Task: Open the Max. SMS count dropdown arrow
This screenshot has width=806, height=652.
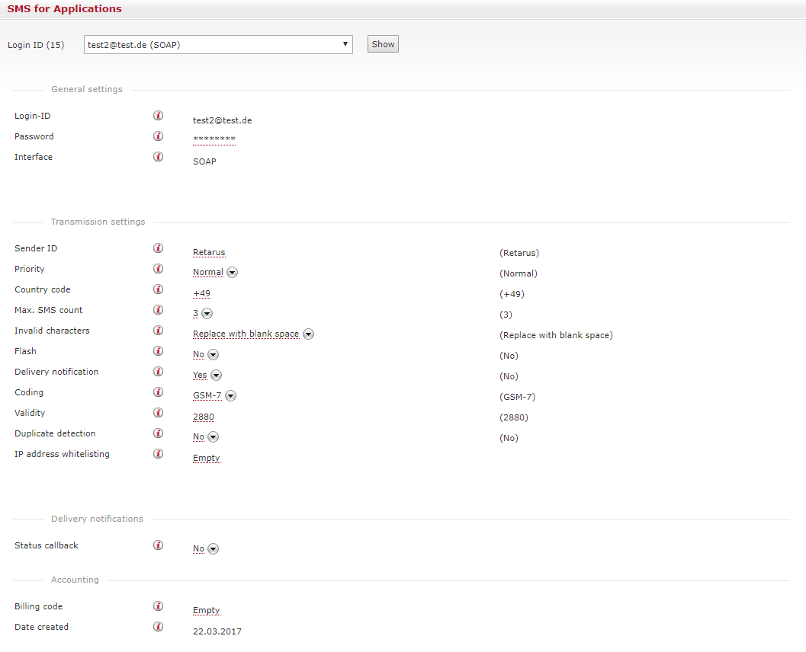Action: pos(207,314)
